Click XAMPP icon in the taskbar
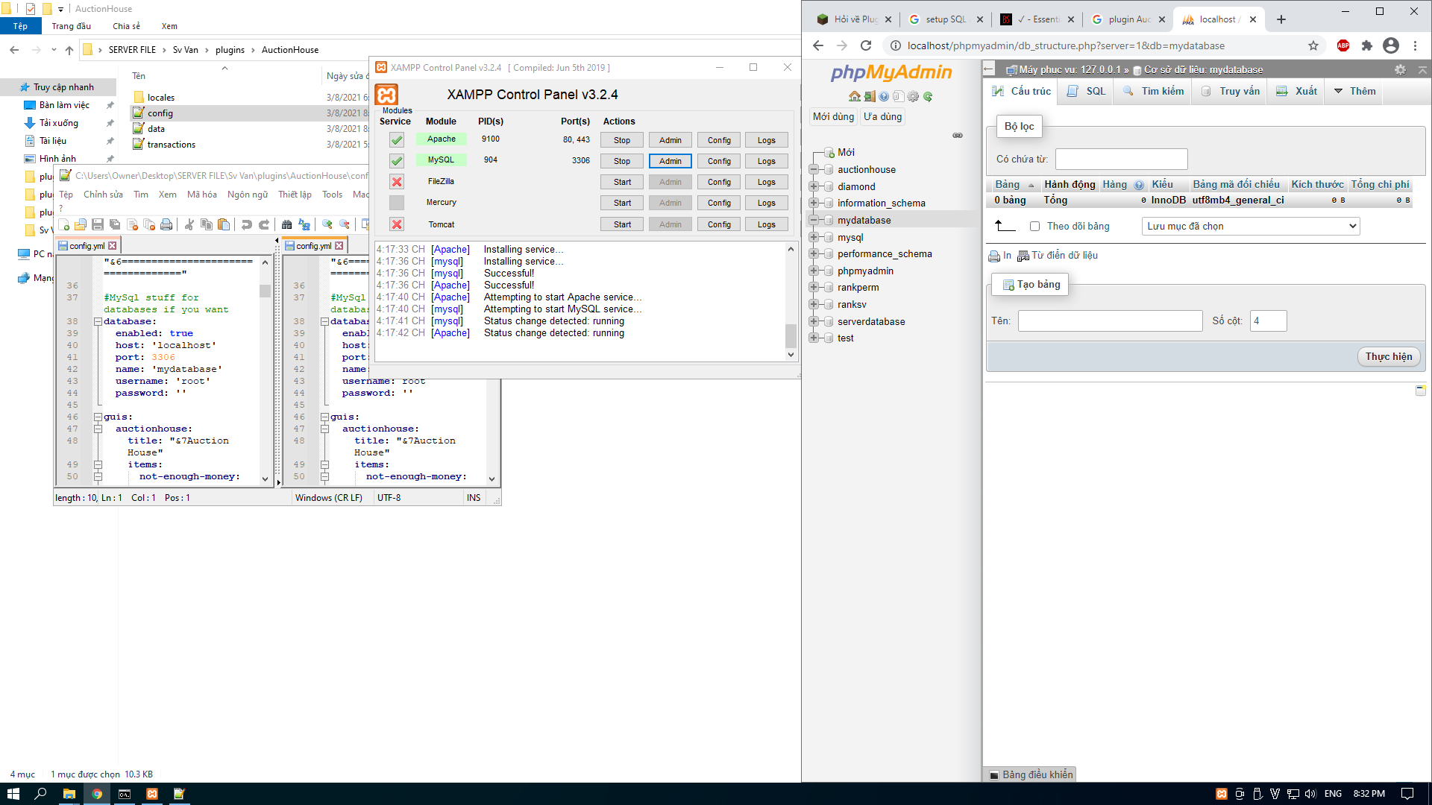The height and width of the screenshot is (805, 1432). pyautogui.click(x=152, y=794)
